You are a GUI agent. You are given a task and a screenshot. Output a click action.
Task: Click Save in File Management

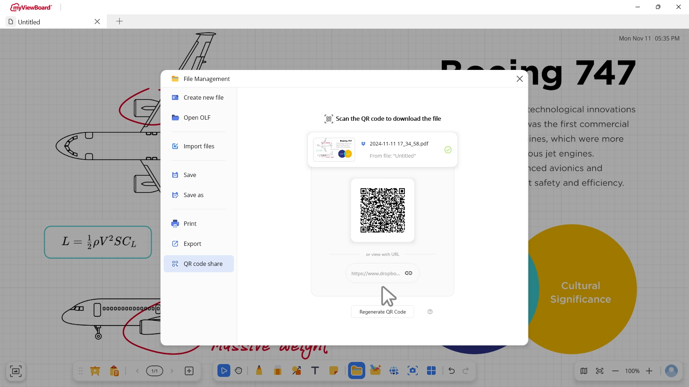199,175
